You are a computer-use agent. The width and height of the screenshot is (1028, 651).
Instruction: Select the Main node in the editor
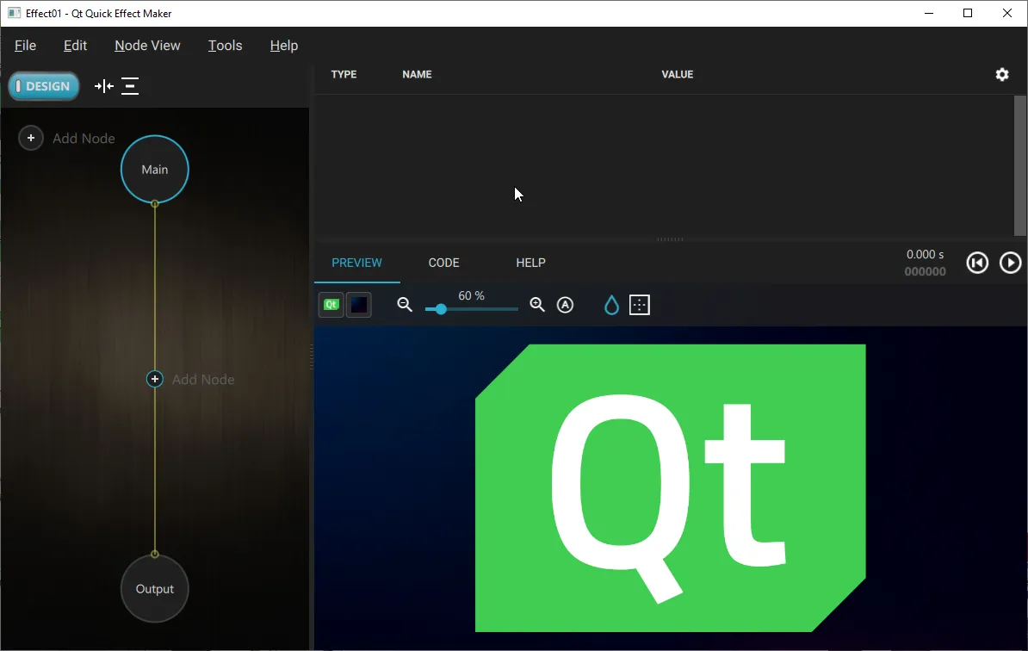click(154, 169)
